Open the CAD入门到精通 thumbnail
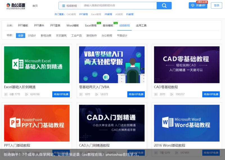Image resolution: width=225 pixels, height=160 pixels. pyautogui.click(x=112, y=123)
